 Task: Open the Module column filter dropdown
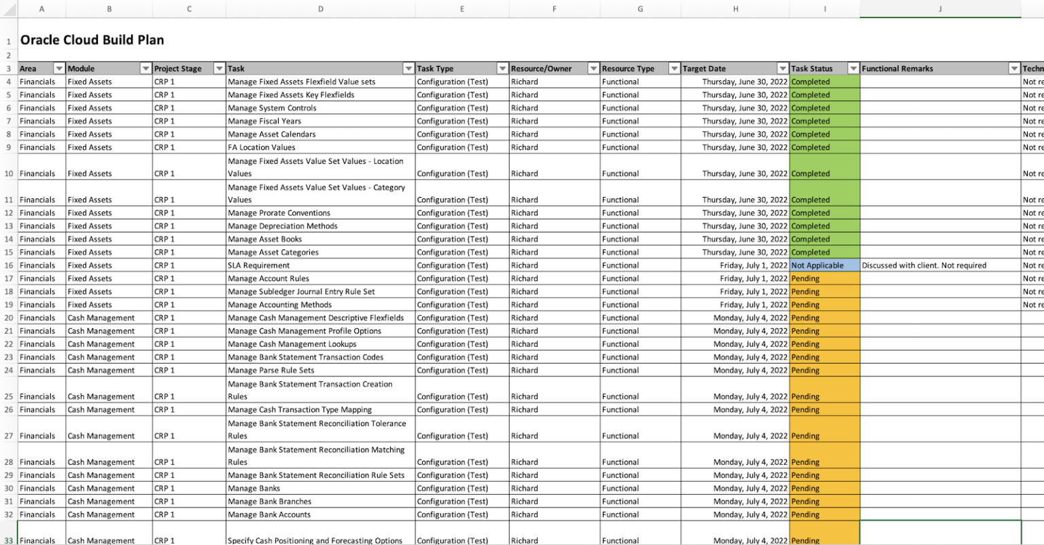tap(145, 68)
